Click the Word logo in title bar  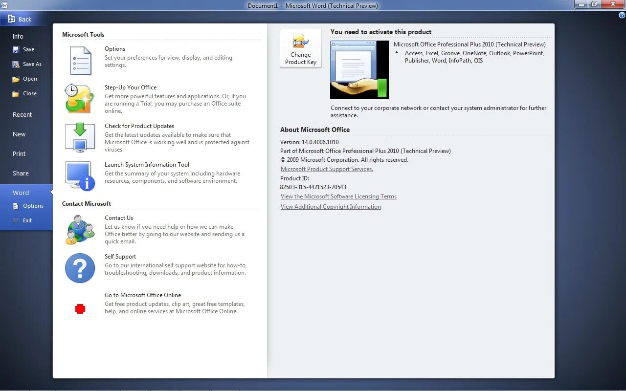pyautogui.click(x=4, y=5)
